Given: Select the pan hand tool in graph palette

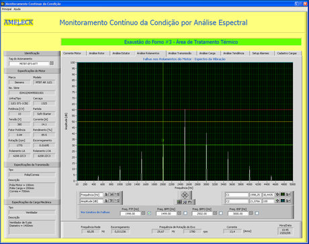Looking at the screenshot, I should (x=190, y=202).
